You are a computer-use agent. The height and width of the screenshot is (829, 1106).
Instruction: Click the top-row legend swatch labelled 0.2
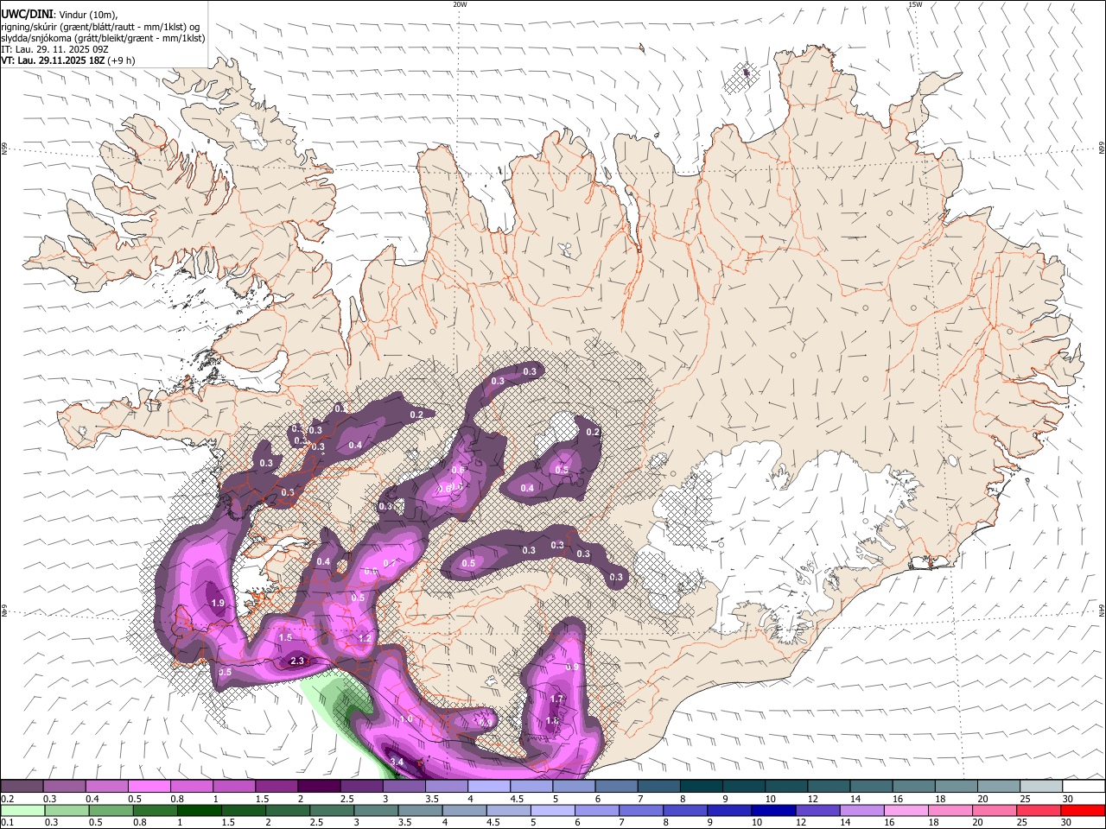(22, 787)
